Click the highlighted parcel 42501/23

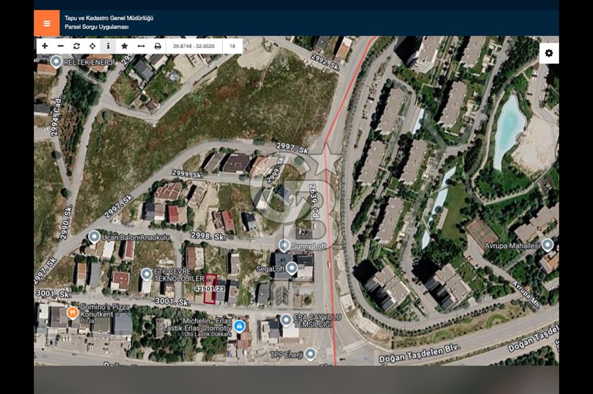click(211, 289)
